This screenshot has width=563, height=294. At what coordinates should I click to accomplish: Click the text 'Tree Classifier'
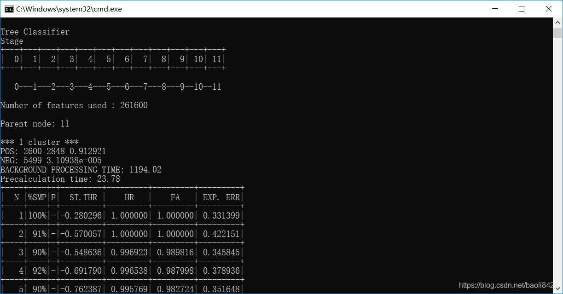pos(35,32)
